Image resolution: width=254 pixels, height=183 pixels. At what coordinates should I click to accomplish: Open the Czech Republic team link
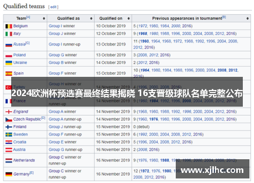pyautogui.click(x=27, y=119)
